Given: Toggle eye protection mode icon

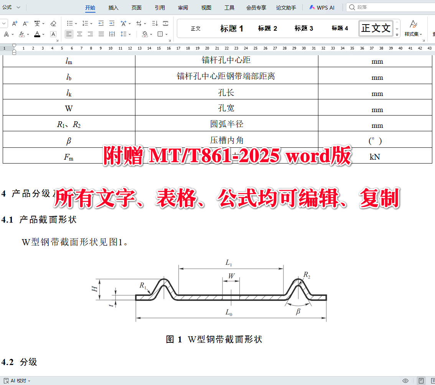Looking at the screenshot, I should tap(405, 380).
